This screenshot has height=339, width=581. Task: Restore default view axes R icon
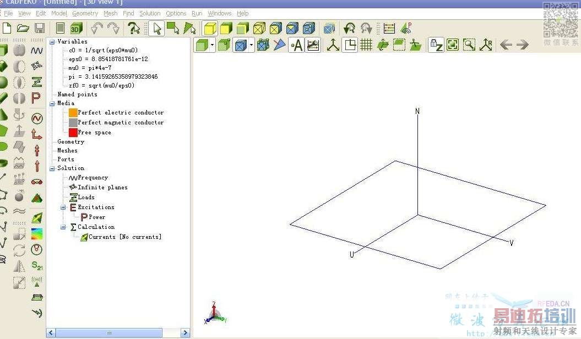(485, 45)
